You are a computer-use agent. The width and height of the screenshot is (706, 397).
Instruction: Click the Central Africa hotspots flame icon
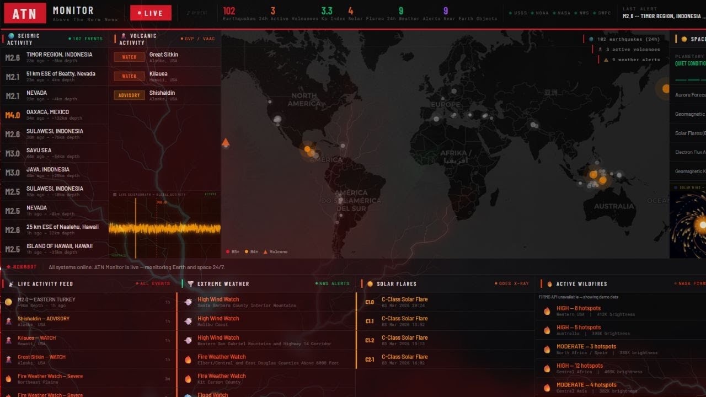point(547,368)
